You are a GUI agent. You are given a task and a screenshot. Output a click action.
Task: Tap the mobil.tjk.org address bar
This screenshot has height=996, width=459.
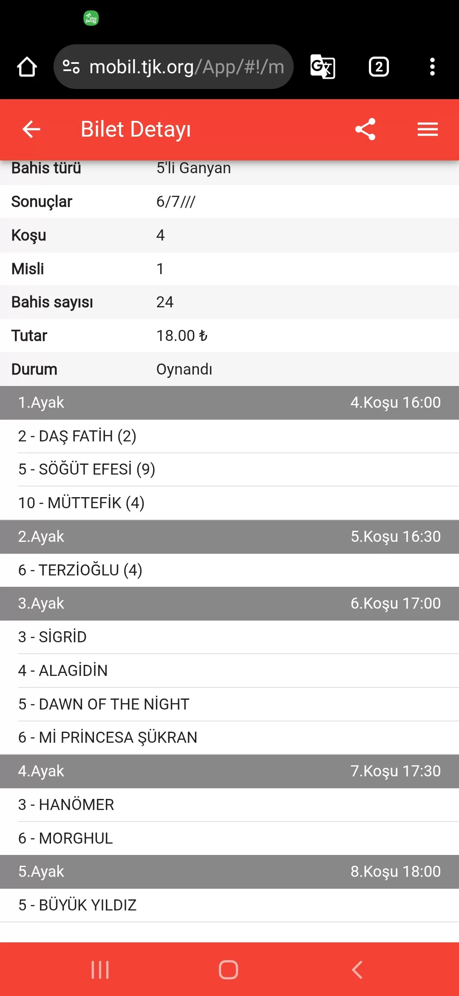pos(186,67)
